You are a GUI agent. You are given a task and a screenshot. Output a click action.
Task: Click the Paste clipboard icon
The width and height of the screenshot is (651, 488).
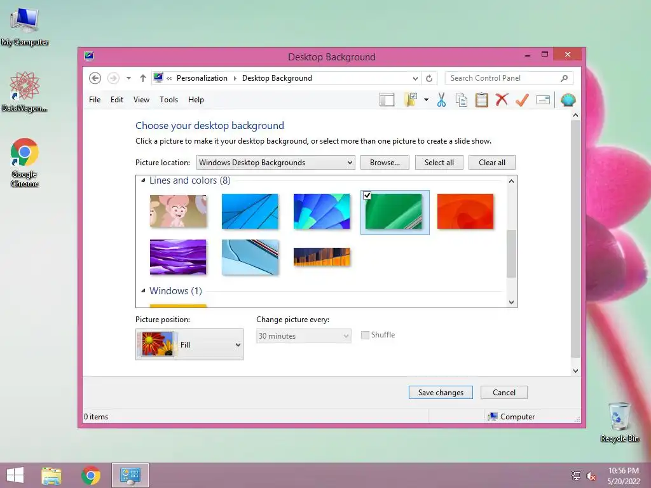(482, 100)
